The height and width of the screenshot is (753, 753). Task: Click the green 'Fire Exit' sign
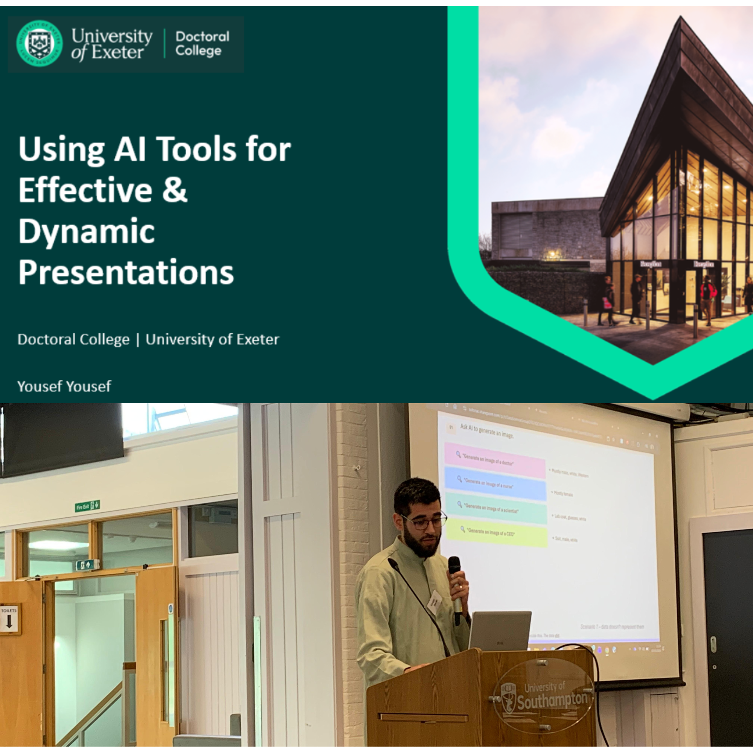click(x=87, y=506)
